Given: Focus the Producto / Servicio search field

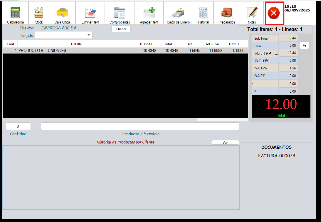Looking at the screenshot, I should point(140,126).
